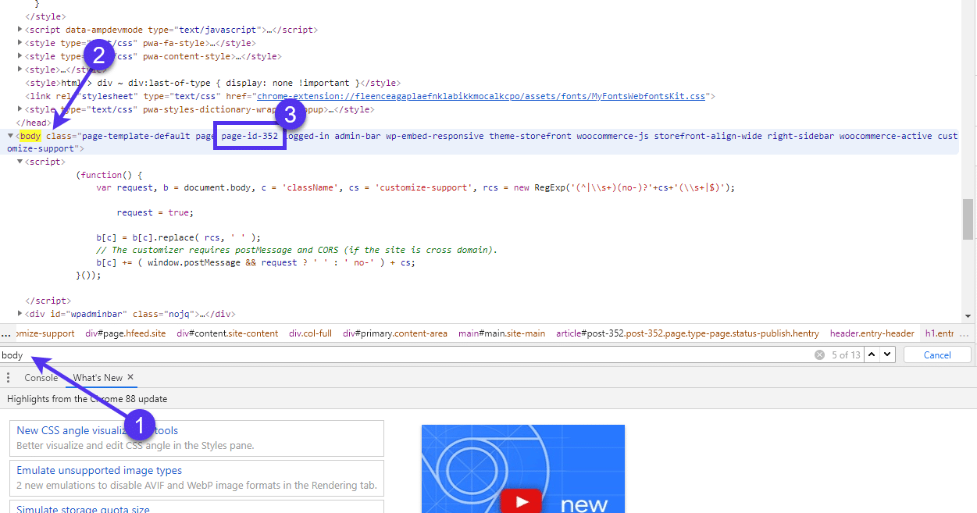The height and width of the screenshot is (513, 977).
Task: Close the What's New tab
Action: coord(130,376)
